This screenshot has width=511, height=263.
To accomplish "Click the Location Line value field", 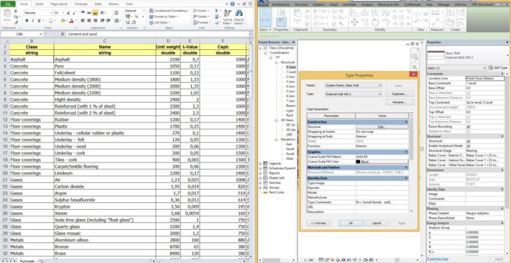I will (x=485, y=79).
